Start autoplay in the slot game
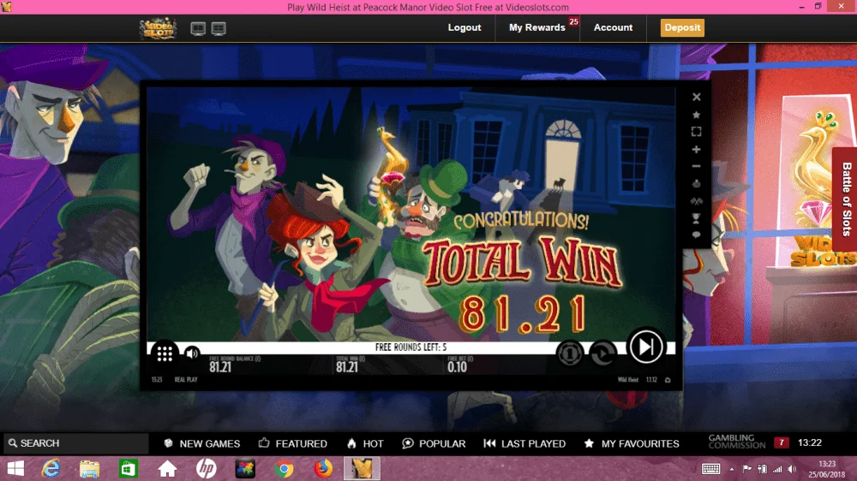 [602, 353]
